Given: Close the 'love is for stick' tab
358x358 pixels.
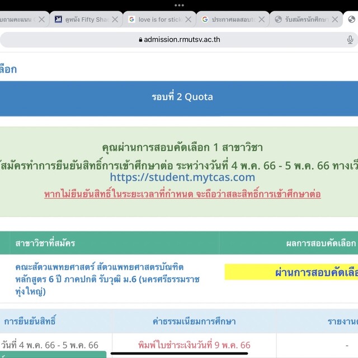Looking at the screenshot, I should tap(189, 20).
